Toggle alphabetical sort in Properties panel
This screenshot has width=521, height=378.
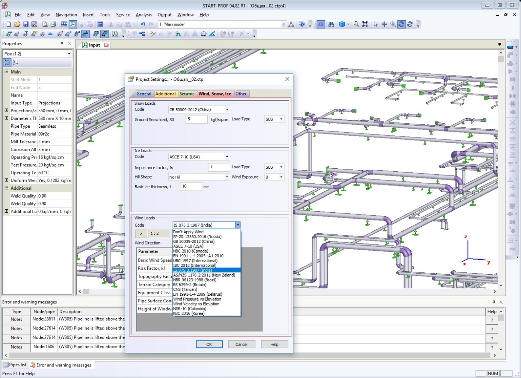(x=15, y=62)
